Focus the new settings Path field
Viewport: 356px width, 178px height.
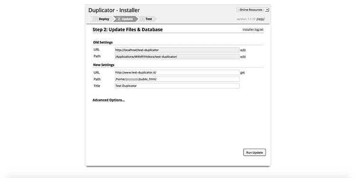tap(177, 79)
